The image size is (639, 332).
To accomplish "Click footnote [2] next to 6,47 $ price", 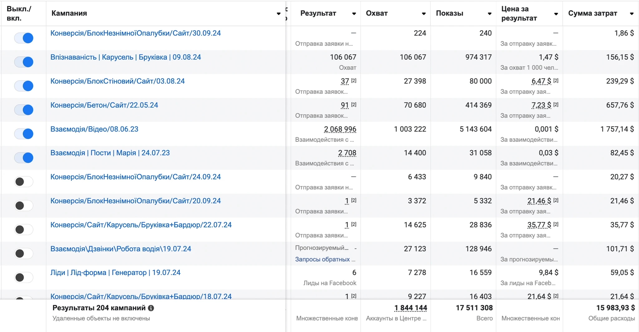I will pyautogui.click(x=556, y=80).
